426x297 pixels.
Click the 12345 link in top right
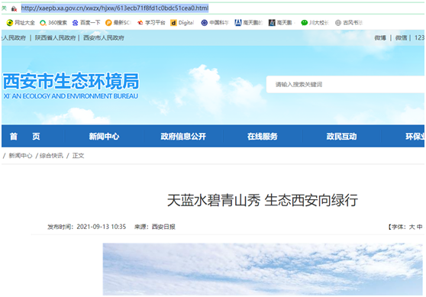[419, 37]
